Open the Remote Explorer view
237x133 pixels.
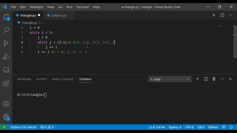(6, 70)
